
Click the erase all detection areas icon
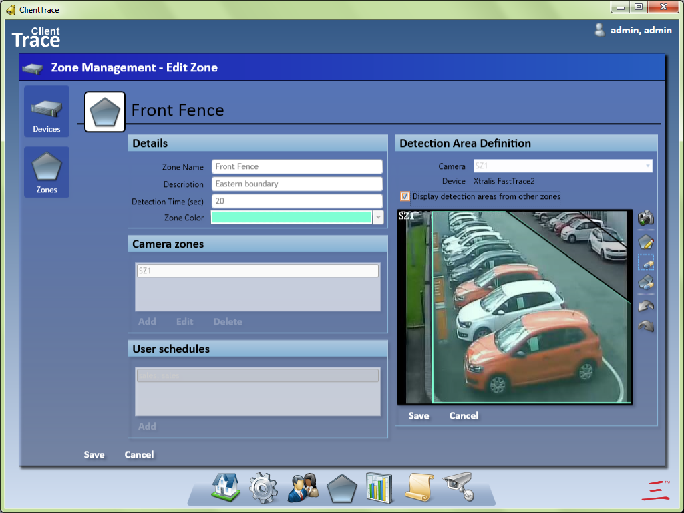point(645,283)
